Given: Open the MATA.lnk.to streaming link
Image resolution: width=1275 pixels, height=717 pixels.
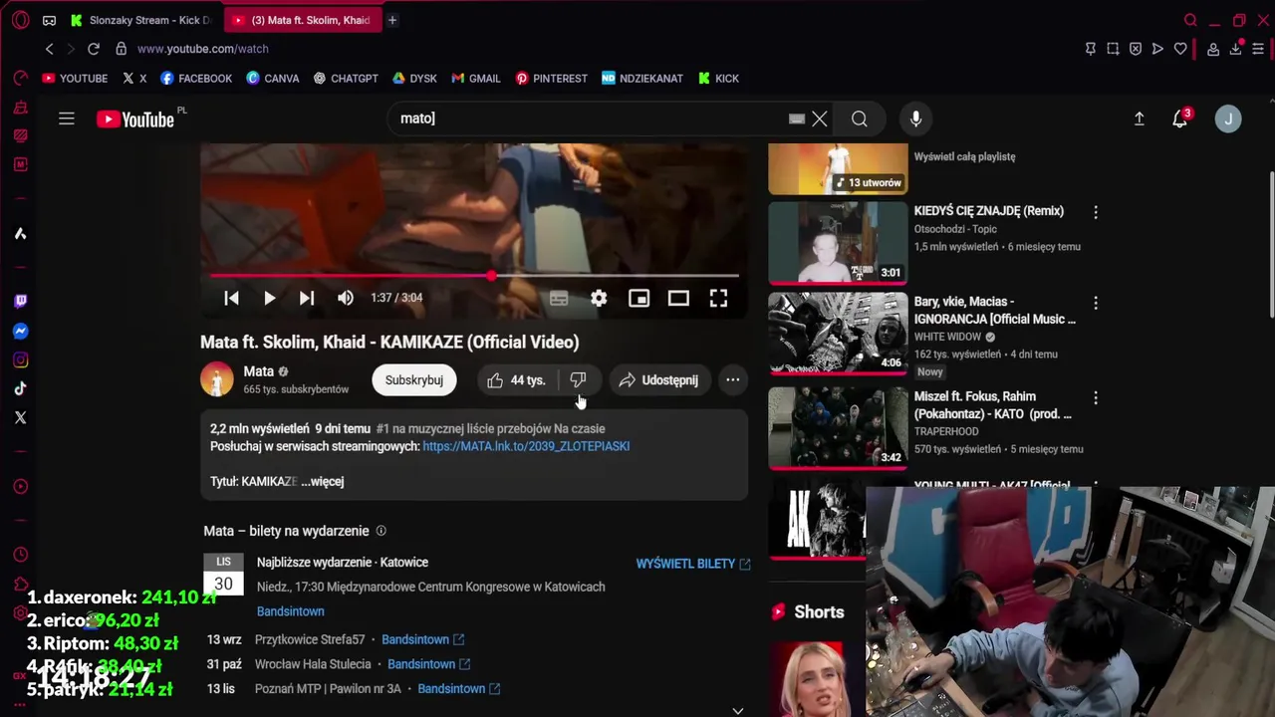Looking at the screenshot, I should pyautogui.click(x=526, y=446).
